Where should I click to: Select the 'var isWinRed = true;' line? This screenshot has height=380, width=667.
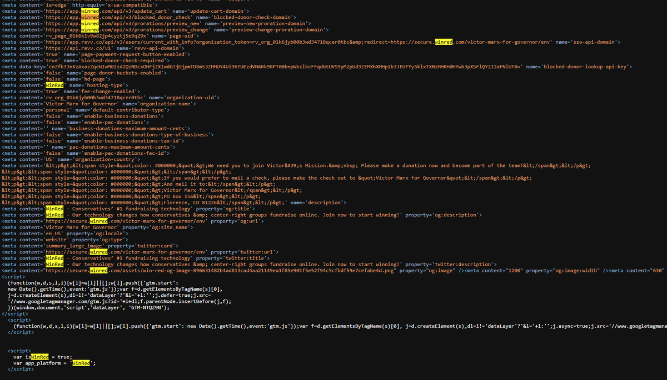click(x=43, y=357)
